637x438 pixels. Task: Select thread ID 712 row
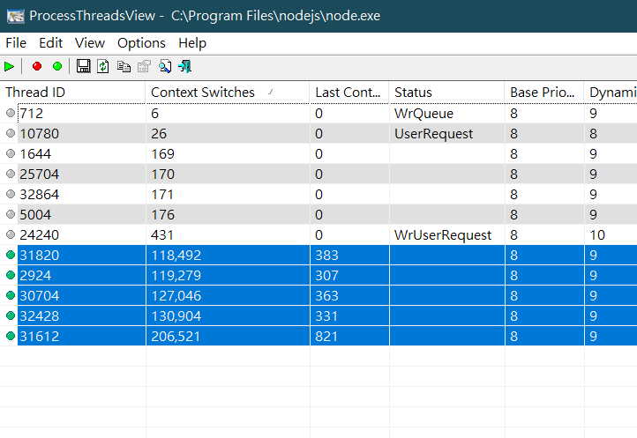[318, 114]
